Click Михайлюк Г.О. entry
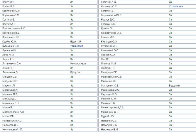Image resolution: width=196 pixels, height=132 pixels. pyautogui.click(x=11, y=103)
